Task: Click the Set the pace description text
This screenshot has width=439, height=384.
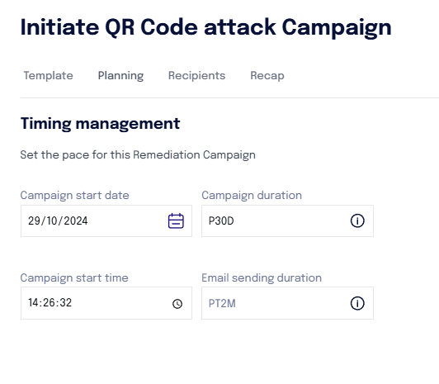Action: pyautogui.click(x=138, y=155)
